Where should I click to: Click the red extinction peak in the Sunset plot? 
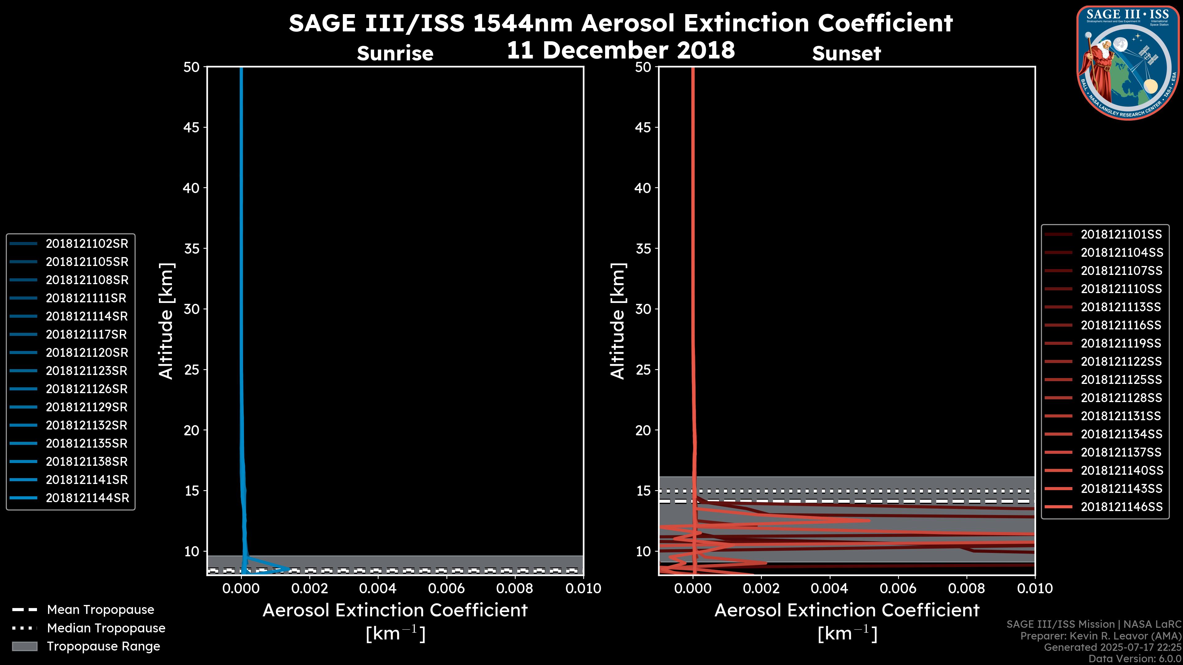[x=866, y=520]
